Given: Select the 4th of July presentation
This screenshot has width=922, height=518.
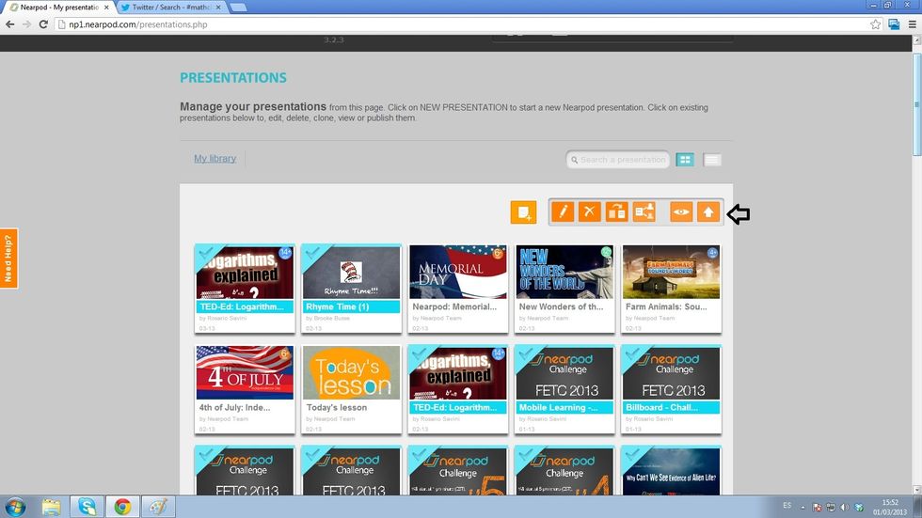Looking at the screenshot, I should coord(245,389).
